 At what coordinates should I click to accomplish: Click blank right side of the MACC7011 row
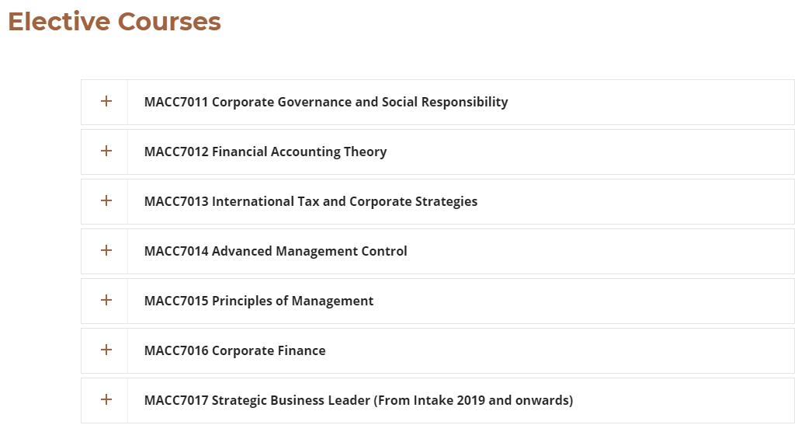coord(660,102)
